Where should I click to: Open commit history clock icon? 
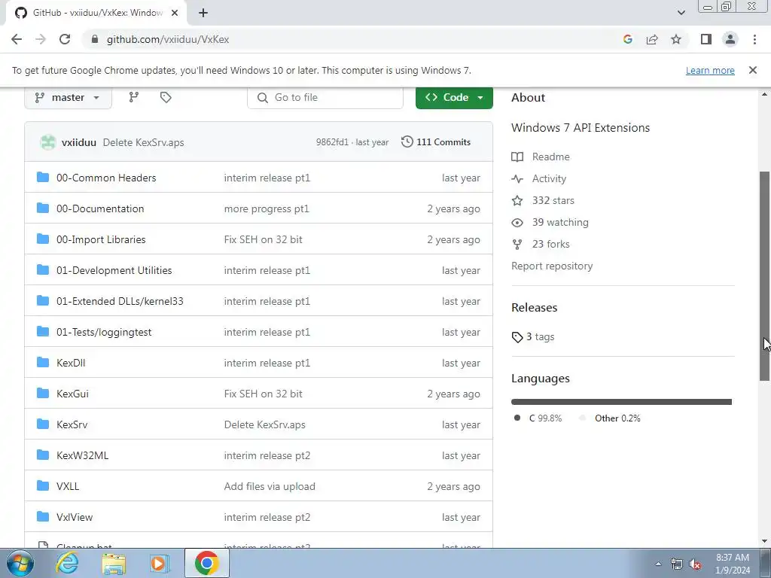click(x=407, y=141)
